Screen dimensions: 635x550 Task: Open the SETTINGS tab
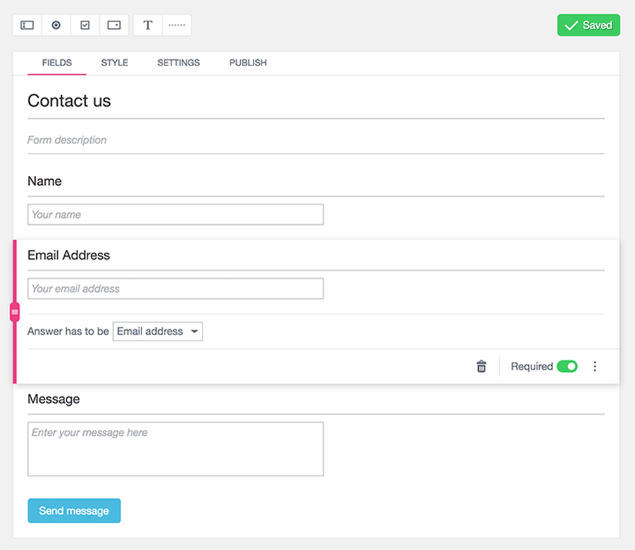(178, 63)
